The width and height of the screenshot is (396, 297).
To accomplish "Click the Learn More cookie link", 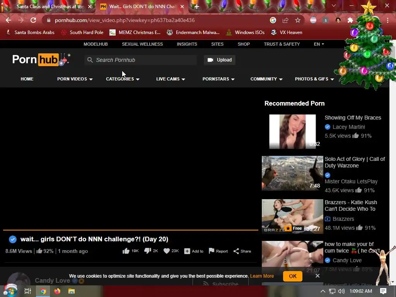I will [x=262, y=276].
